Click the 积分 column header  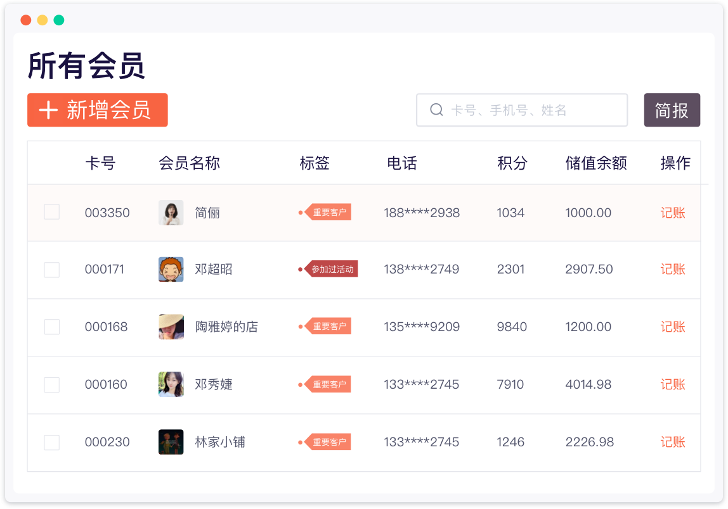click(512, 163)
